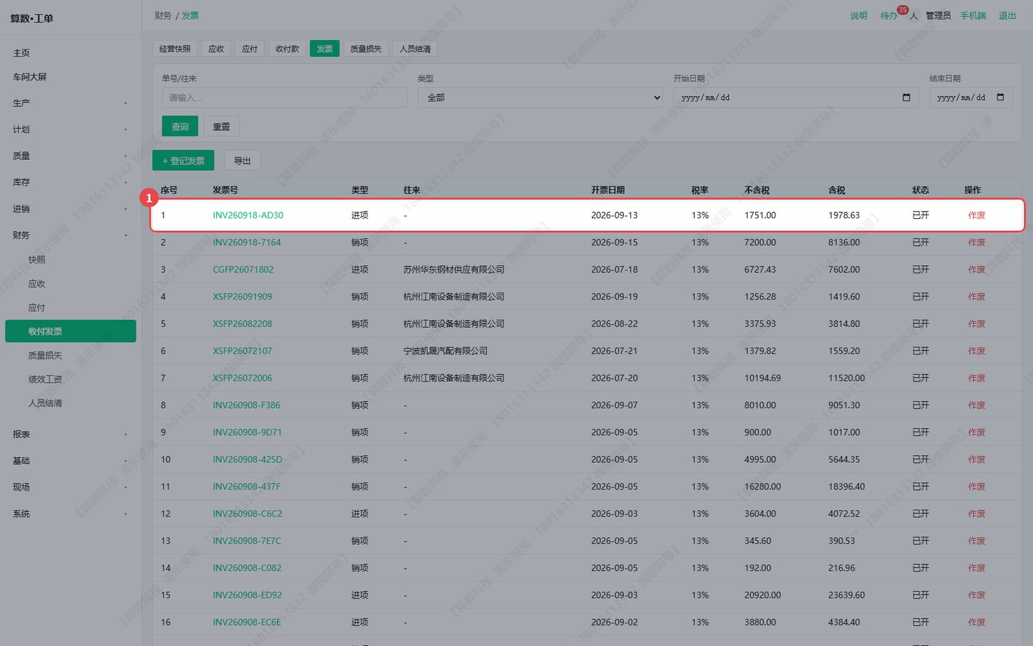Click 退出 to log out
Screen dimensions: 1033x646
coord(1008,16)
